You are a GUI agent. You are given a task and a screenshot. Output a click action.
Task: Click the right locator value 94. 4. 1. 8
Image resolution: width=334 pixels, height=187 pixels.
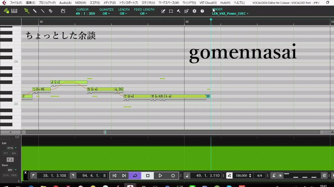pos(94,176)
